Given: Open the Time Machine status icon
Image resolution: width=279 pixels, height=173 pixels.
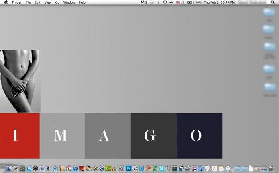Looking at the screenshot, I should 152,2.
